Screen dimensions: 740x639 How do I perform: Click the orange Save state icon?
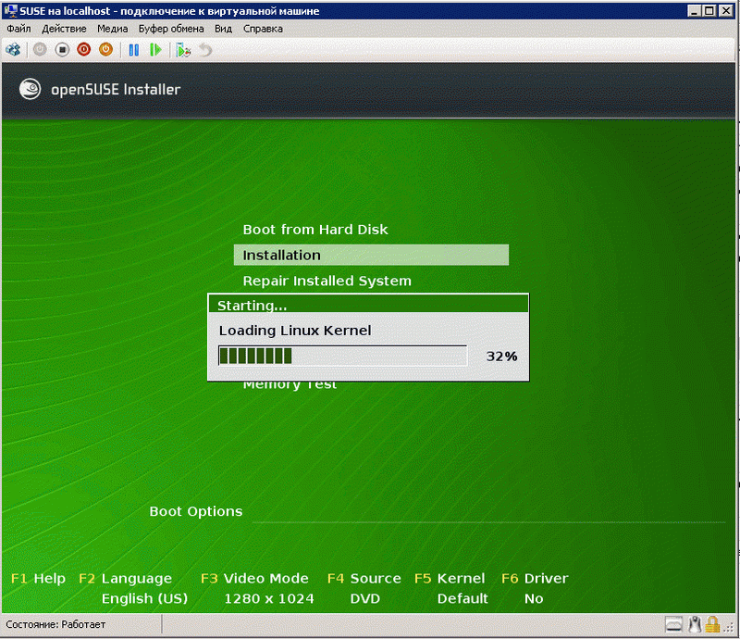pos(105,50)
